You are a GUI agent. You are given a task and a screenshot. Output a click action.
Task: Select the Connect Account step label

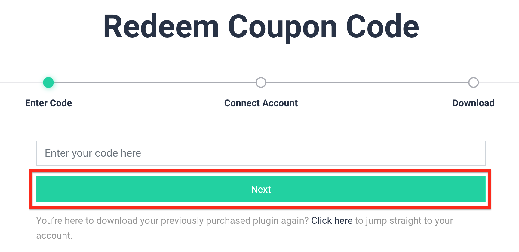261,103
